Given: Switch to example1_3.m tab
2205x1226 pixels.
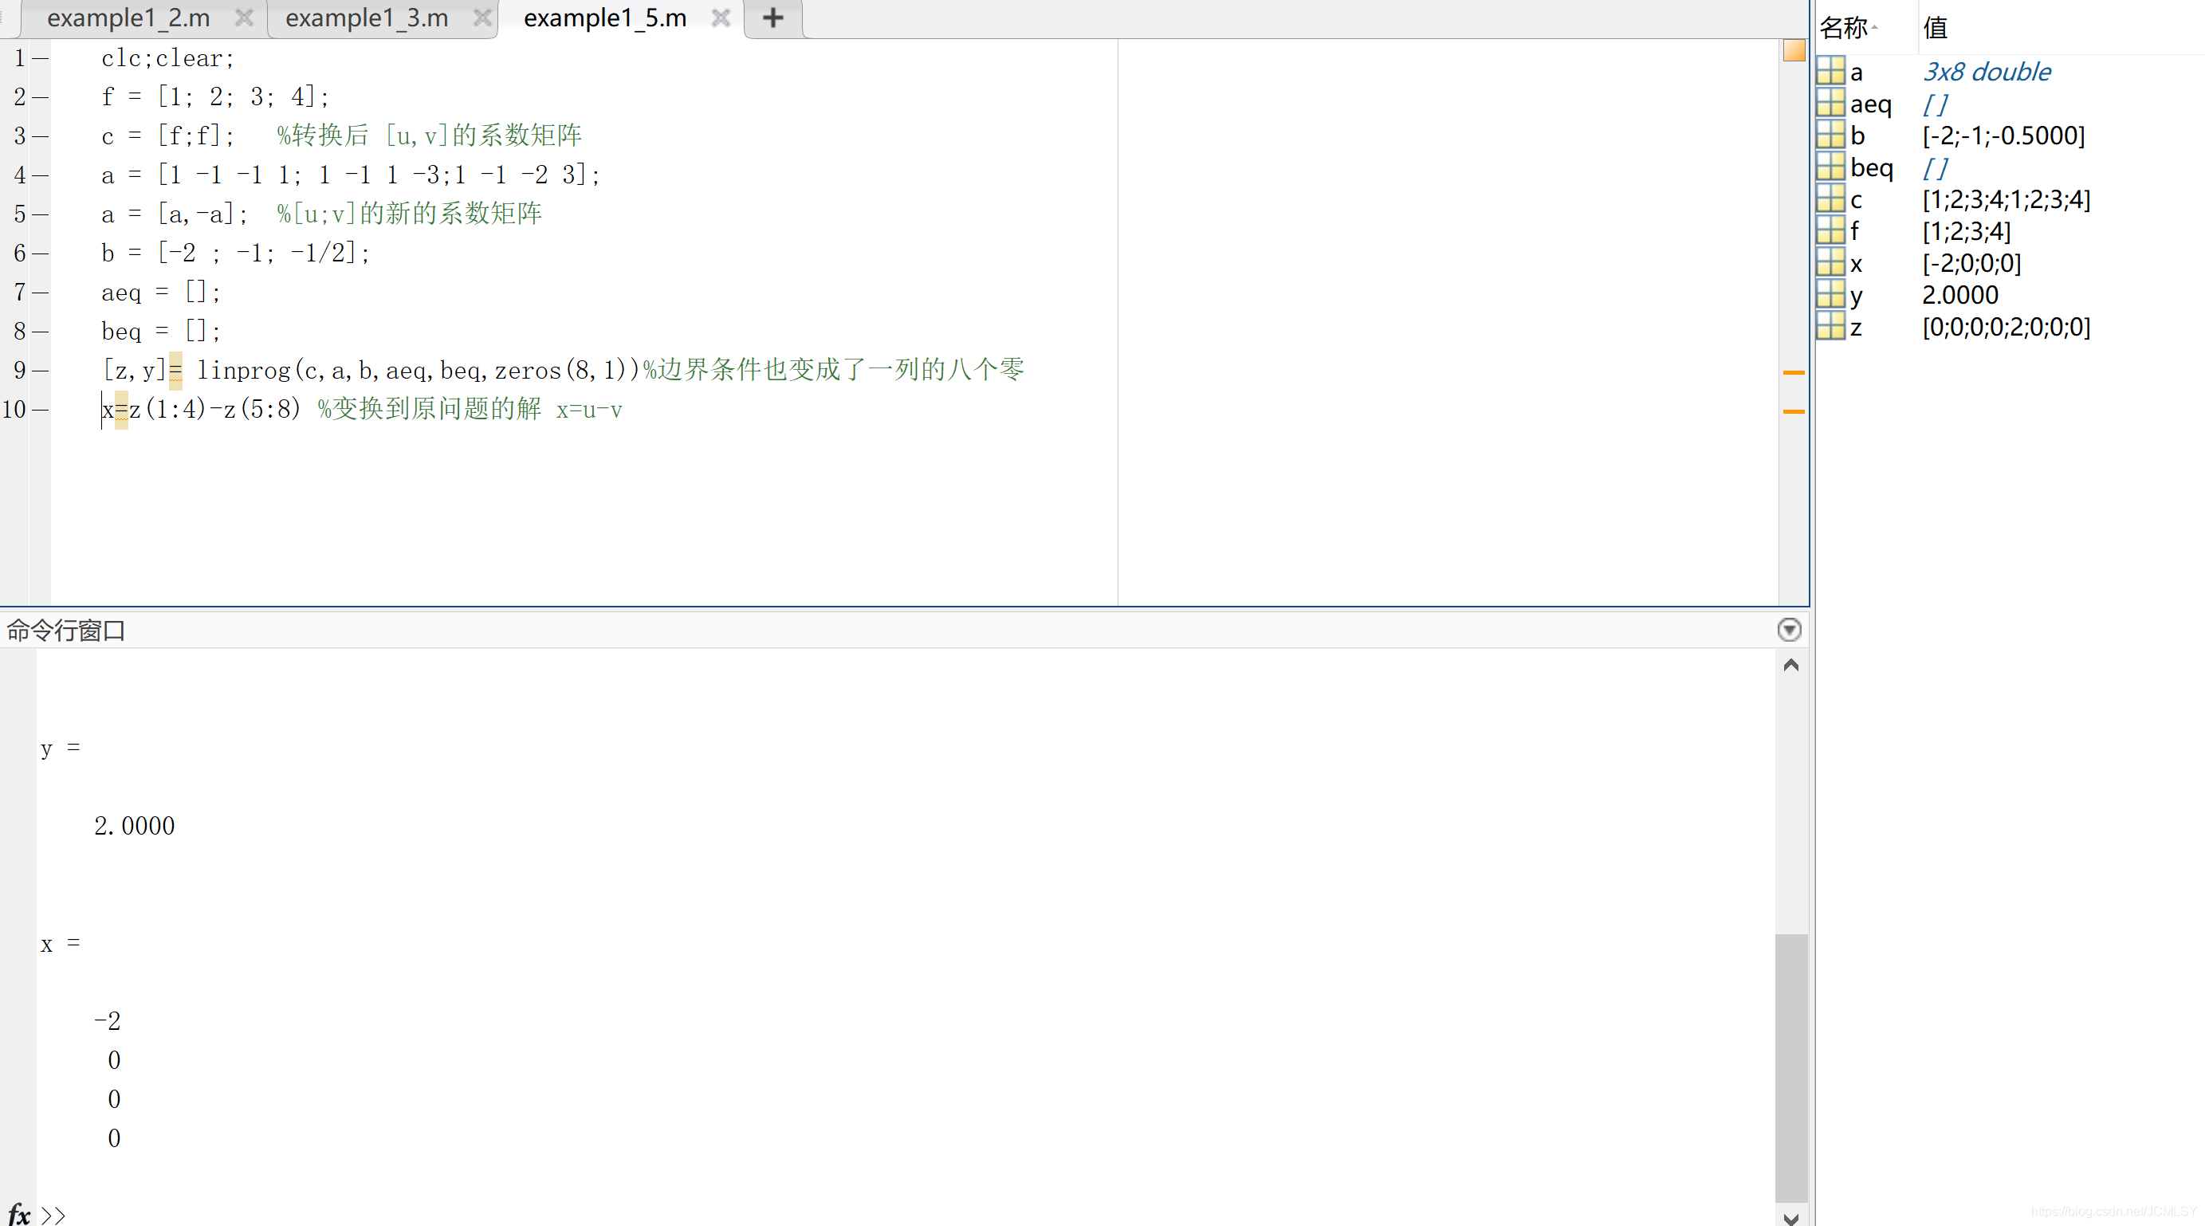Looking at the screenshot, I should point(367,18).
